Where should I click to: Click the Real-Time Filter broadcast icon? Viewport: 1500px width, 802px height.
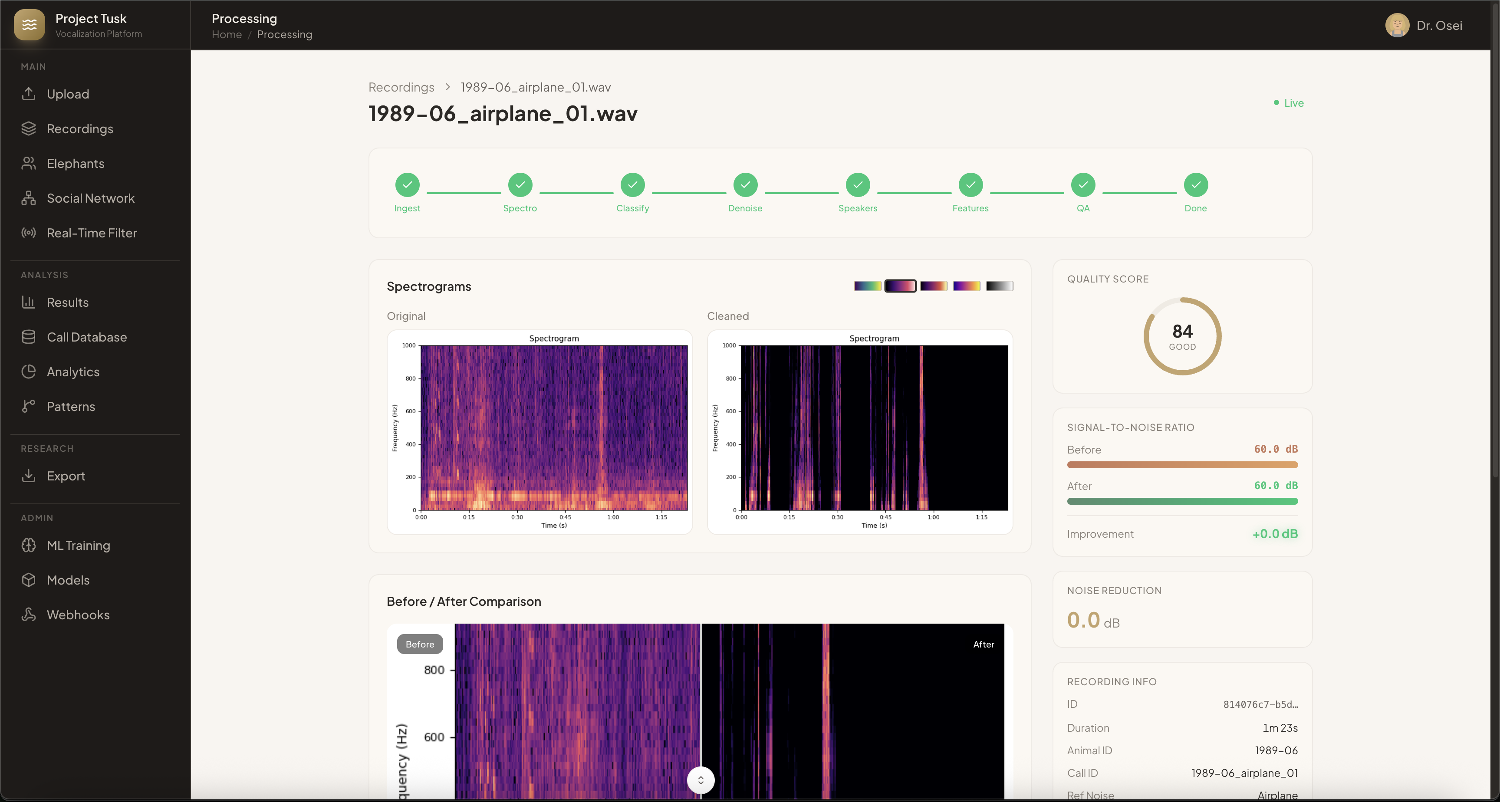pyautogui.click(x=29, y=233)
